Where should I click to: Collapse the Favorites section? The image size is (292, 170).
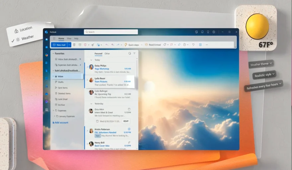(x=53, y=54)
